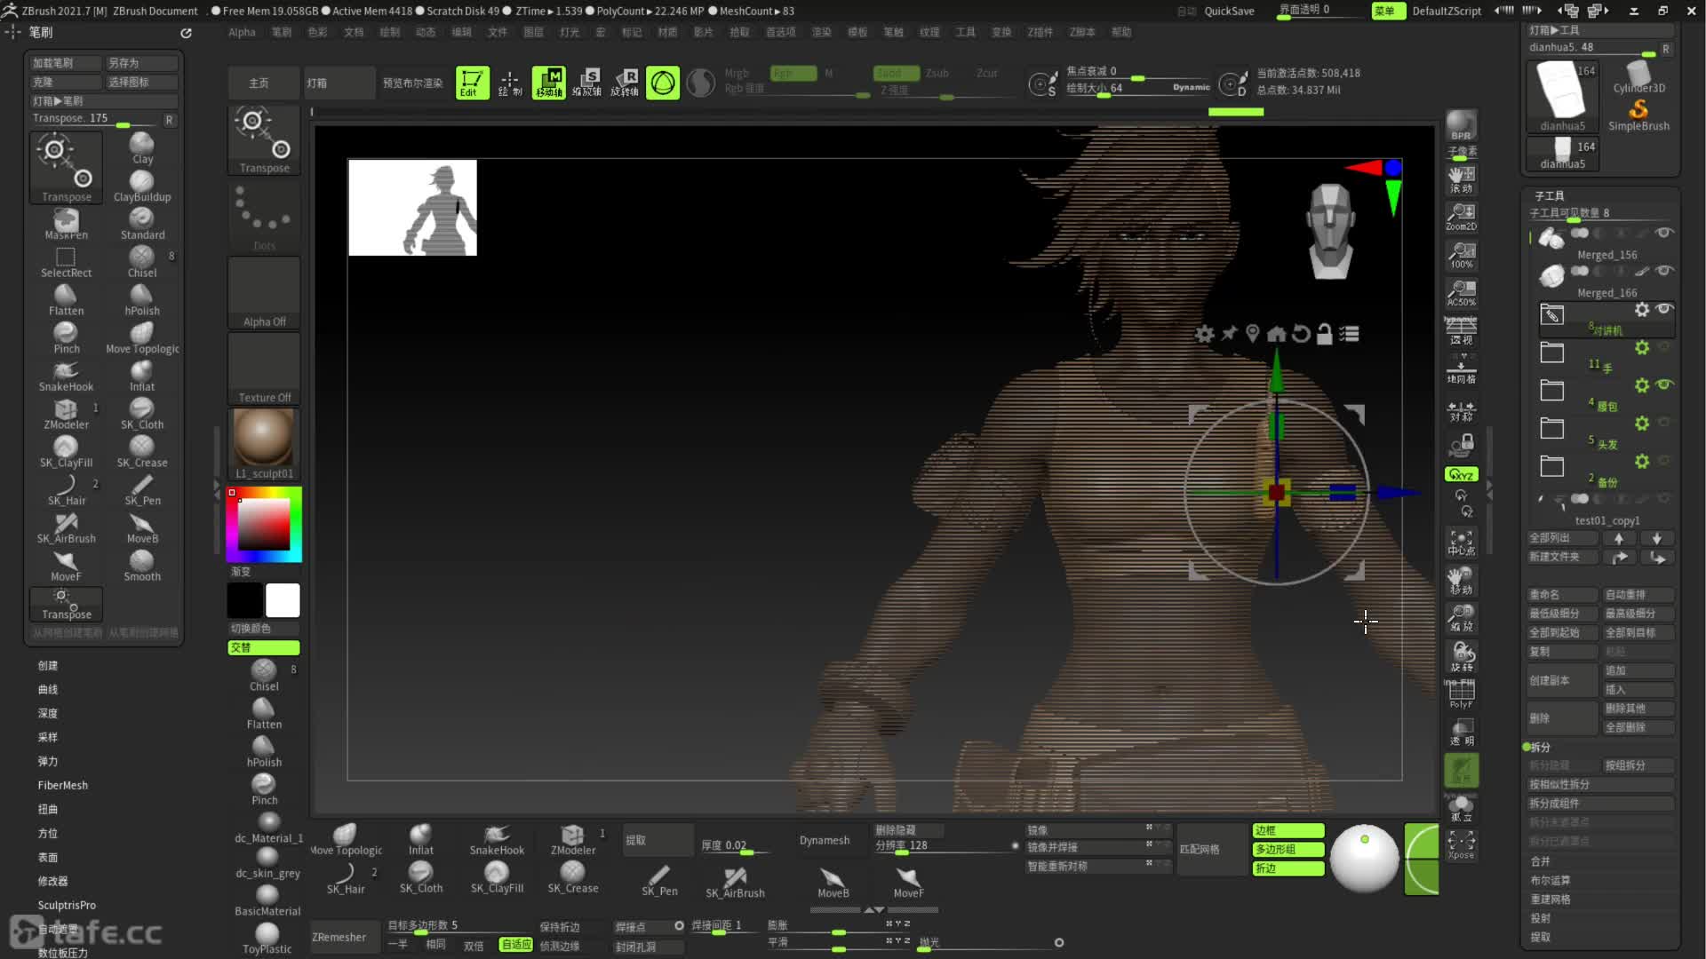Image resolution: width=1706 pixels, height=959 pixels.
Task: Toggle the 自适应 adaptive option
Action: [515, 945]
